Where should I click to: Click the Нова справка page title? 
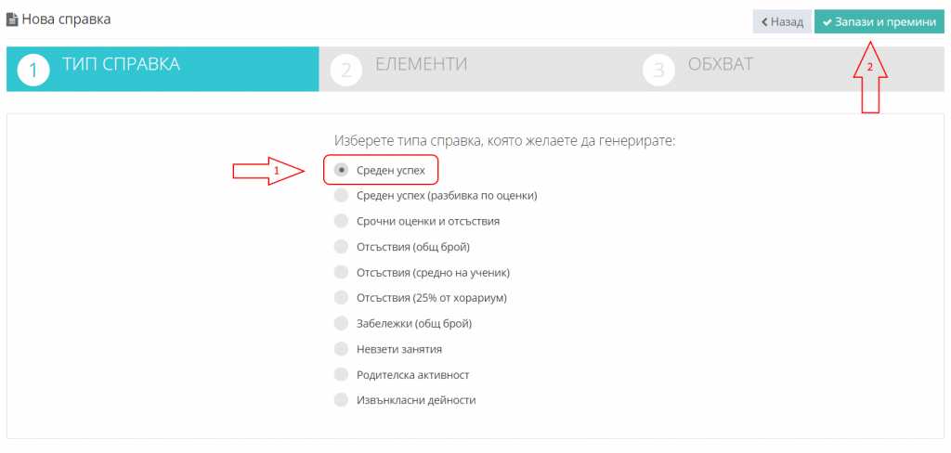coord(67,19)
